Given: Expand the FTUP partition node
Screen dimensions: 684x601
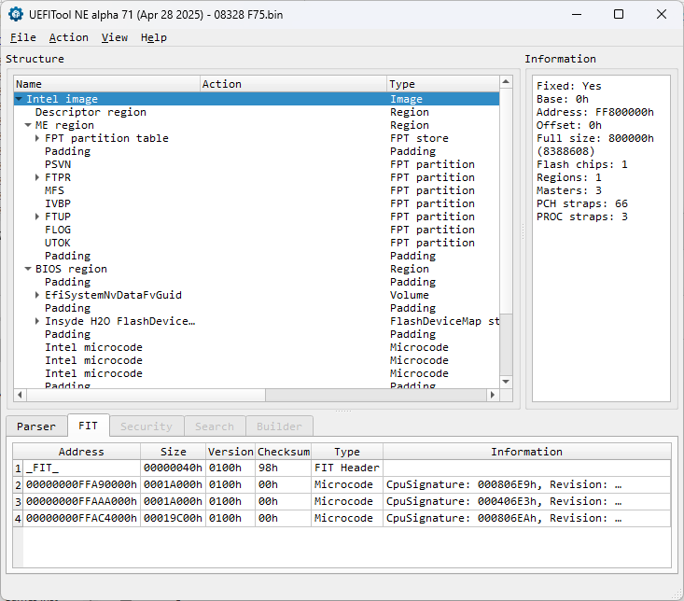Looking at the screenshot, I should tap(37, 217).
